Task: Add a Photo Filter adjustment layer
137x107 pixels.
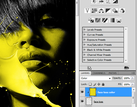Action: point(115,11)
